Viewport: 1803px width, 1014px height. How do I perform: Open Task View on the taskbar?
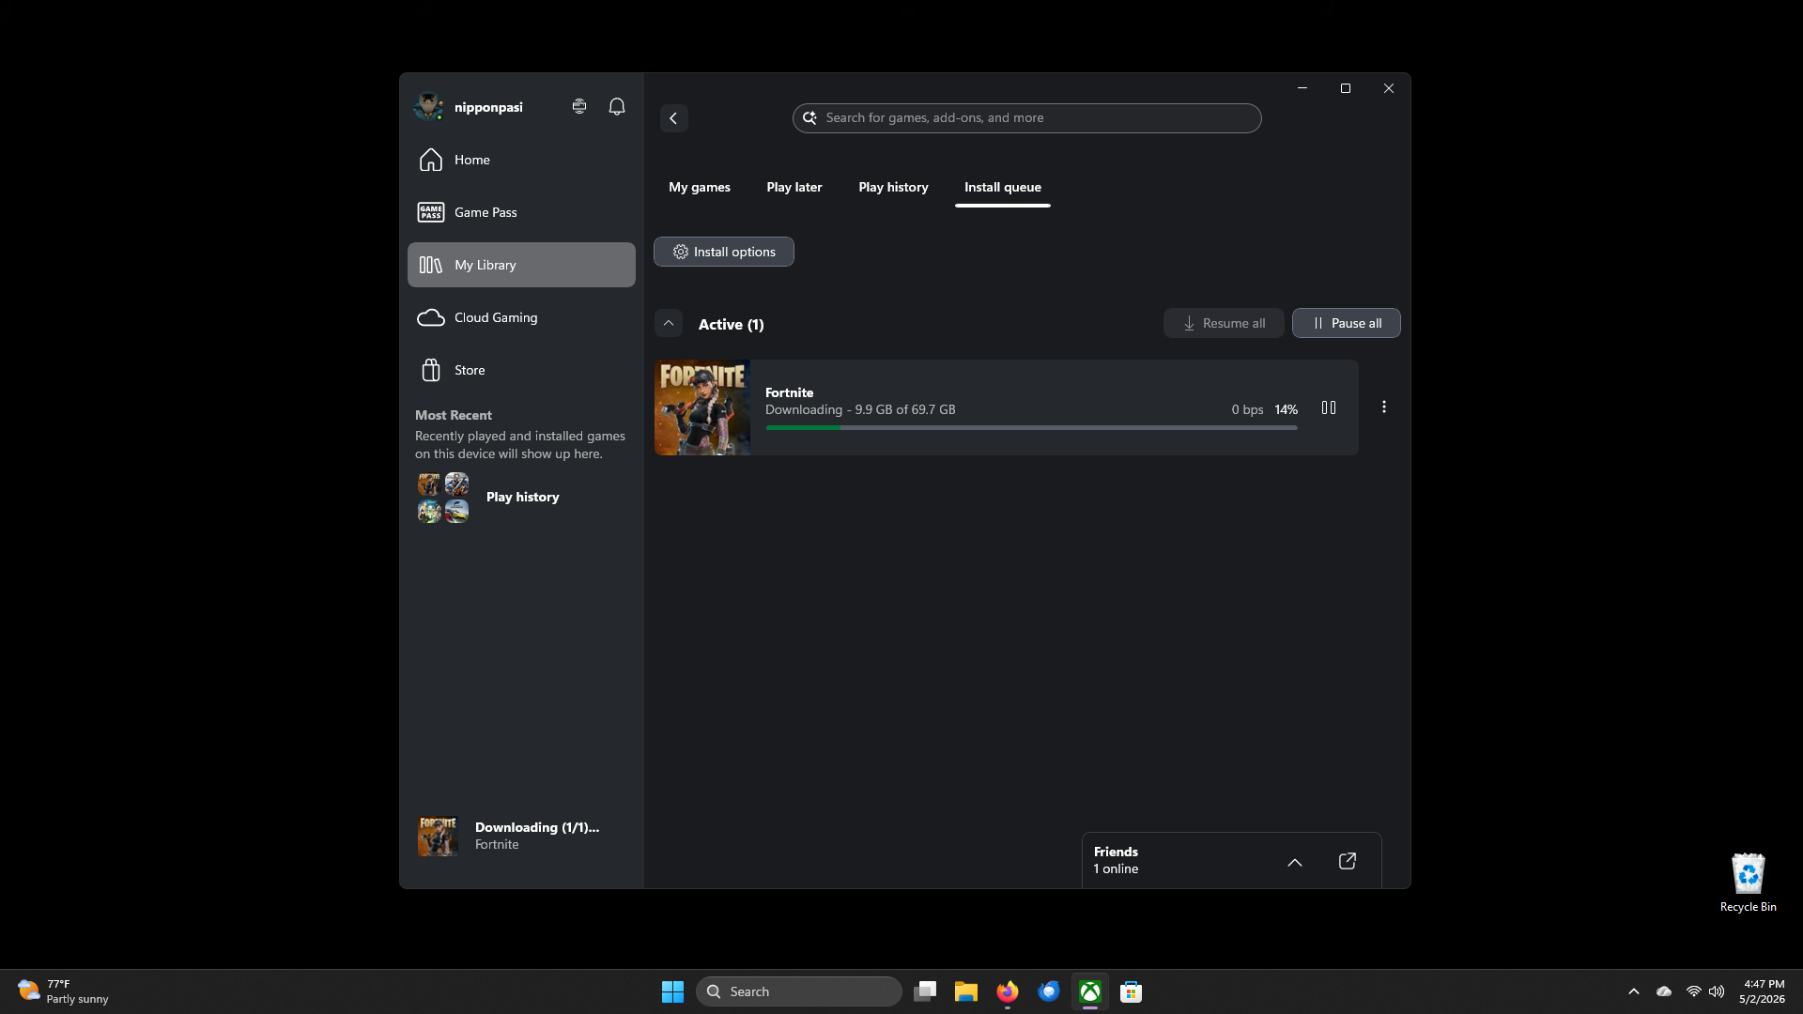click(x=925, y=991)
